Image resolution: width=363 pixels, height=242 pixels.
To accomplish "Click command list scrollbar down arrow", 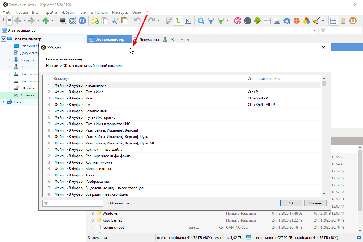I will pyautogui.click(x=324, y=194).
